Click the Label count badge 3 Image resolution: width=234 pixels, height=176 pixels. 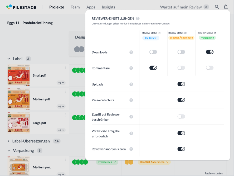pyautogui.click(x=28, y=59)
